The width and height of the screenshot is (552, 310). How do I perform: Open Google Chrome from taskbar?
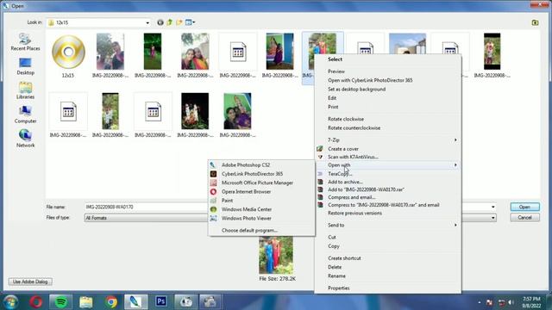point(111,302)
